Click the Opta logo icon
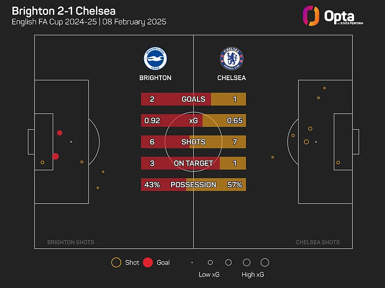 pyautogui.click(x=311, y=15)
